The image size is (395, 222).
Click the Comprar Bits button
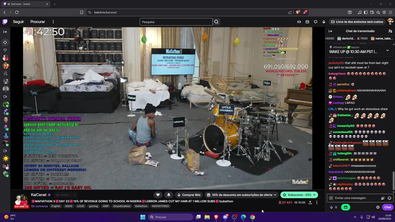[x=189, y=195]
